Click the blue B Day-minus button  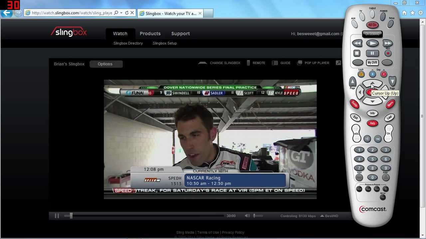372,74
